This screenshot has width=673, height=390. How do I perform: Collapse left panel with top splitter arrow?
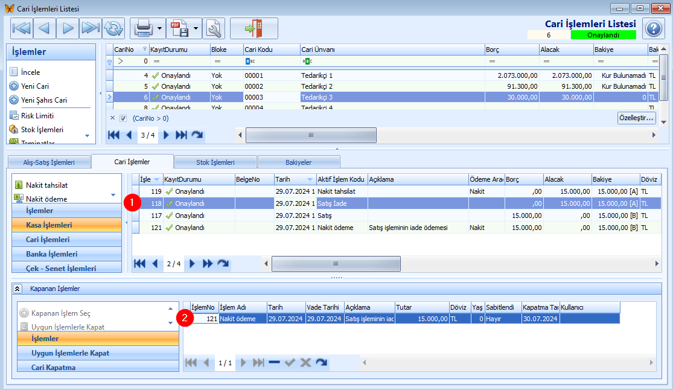(x=100, y=93)
